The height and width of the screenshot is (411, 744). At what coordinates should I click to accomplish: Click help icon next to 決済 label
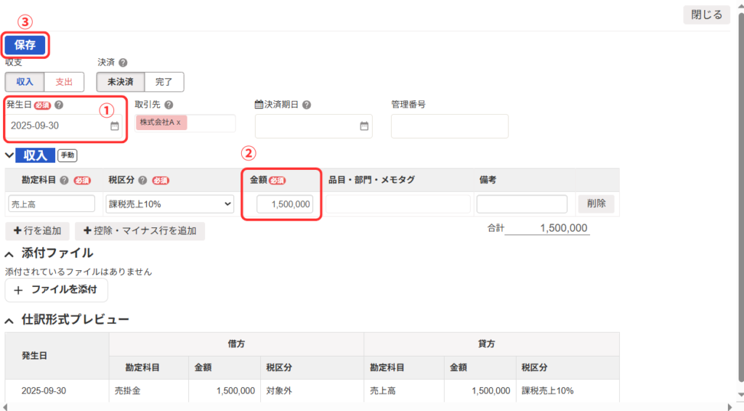click(123, 62)
